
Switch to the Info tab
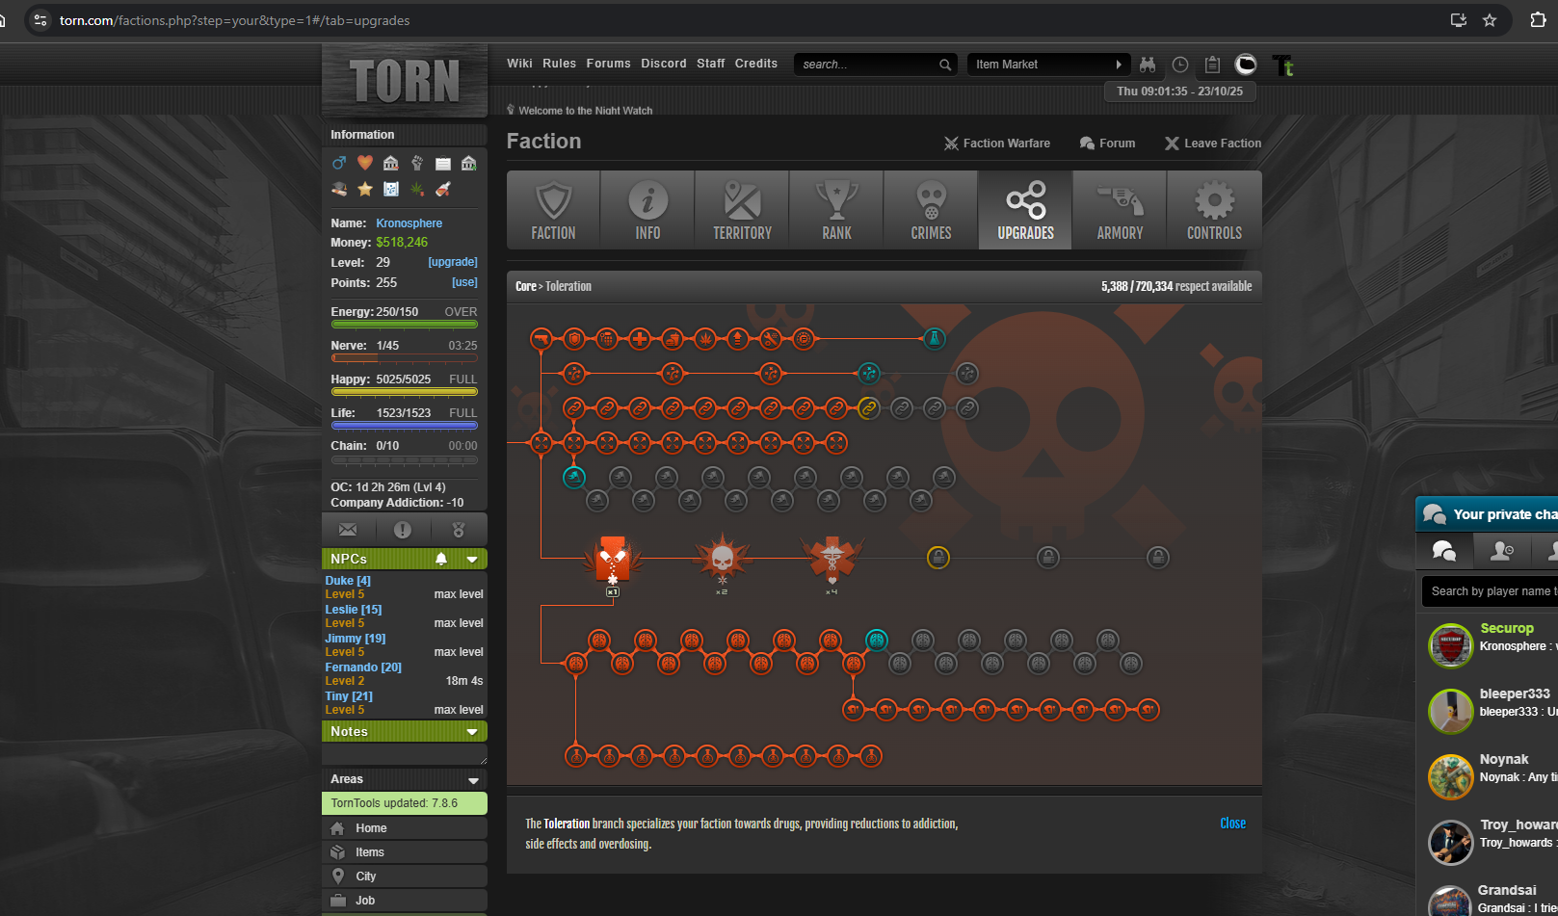coord(647,210)
